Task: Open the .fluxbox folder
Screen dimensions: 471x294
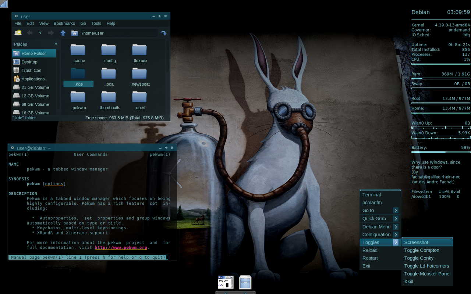Action: 140,54
